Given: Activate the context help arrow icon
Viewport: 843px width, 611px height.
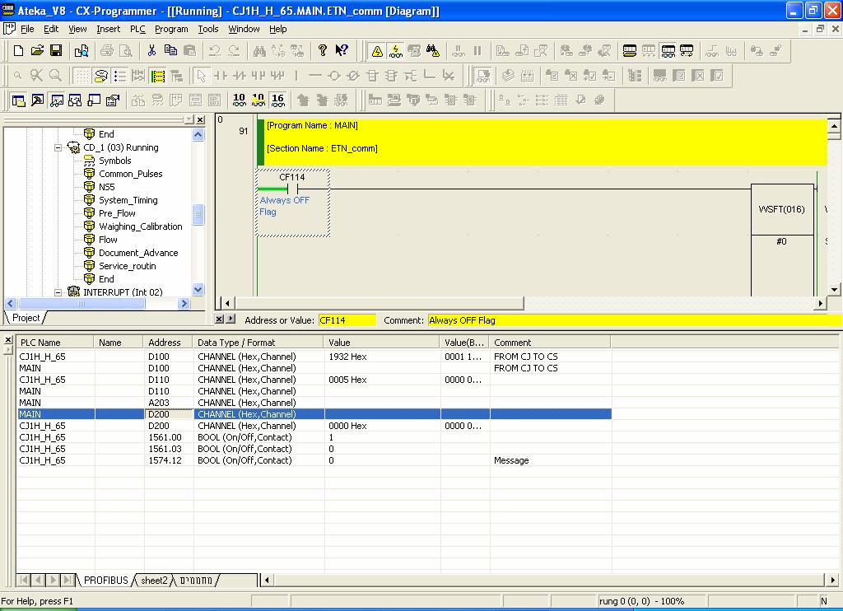Looking at the screenshot, I should 342,50.
